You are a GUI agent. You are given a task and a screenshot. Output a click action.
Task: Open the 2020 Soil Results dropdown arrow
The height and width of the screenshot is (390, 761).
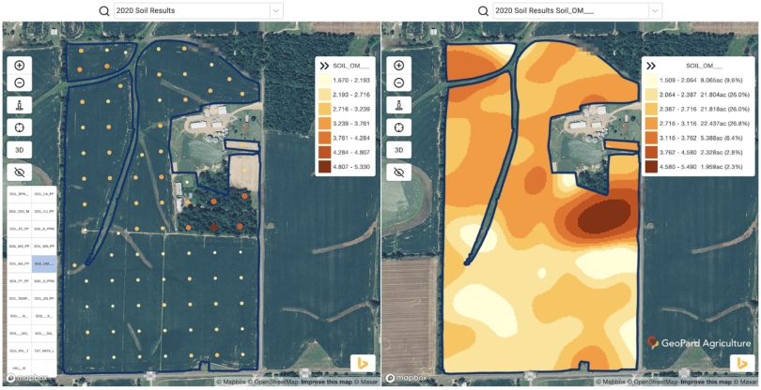(276, 10)
